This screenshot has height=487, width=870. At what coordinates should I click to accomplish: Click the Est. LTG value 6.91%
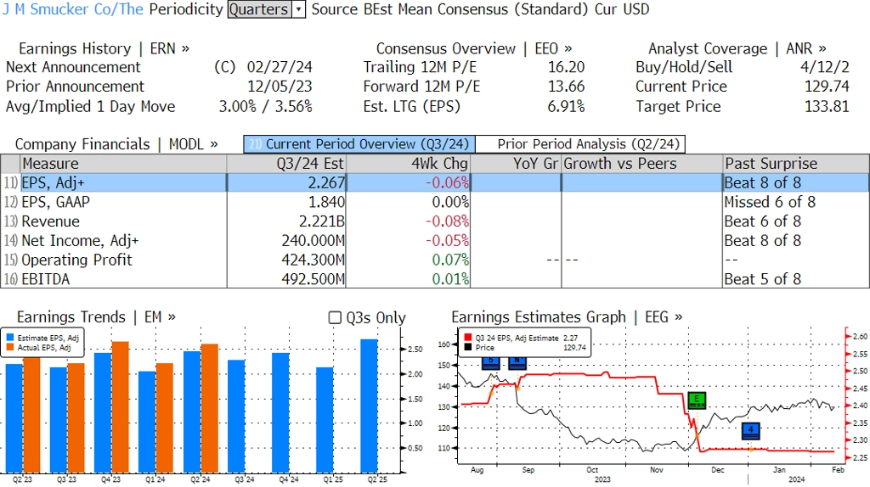[x=566, y=106]
